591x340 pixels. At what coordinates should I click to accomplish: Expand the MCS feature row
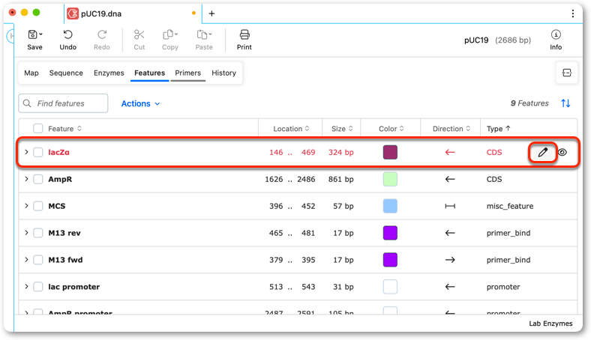[x=26, y=206]
